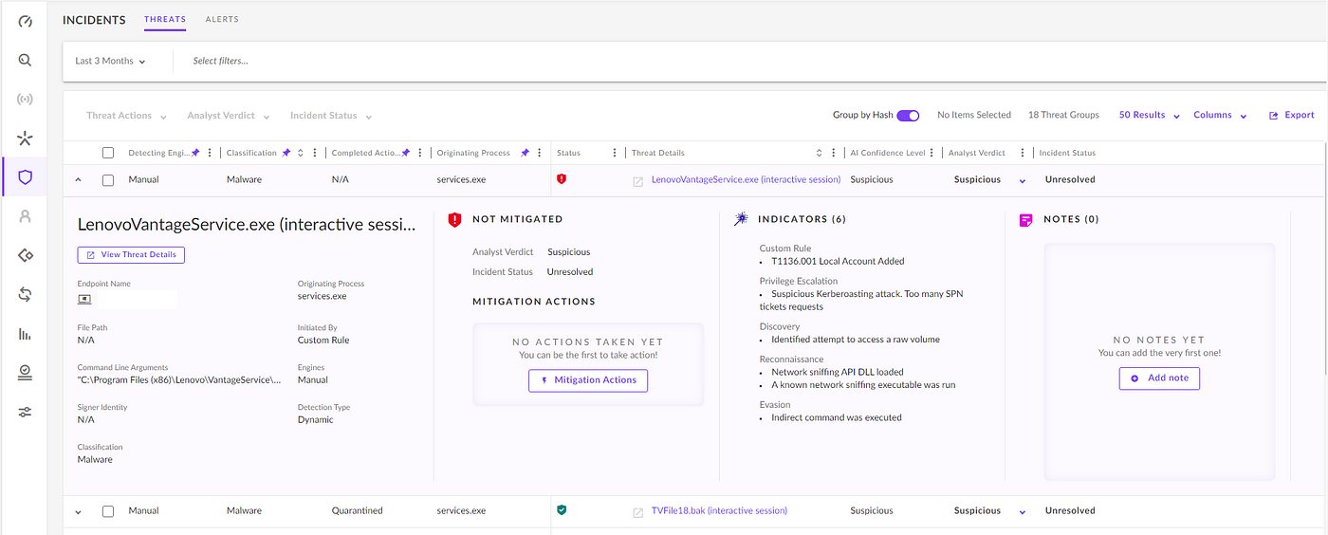Open the circular arrows sync sidebar icon
1328x535 pixels.
pos(26,295)
